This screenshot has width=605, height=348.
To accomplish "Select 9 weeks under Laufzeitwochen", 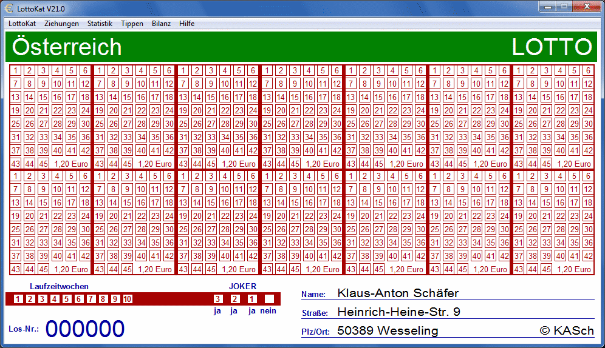I will [x=115, y=299].
